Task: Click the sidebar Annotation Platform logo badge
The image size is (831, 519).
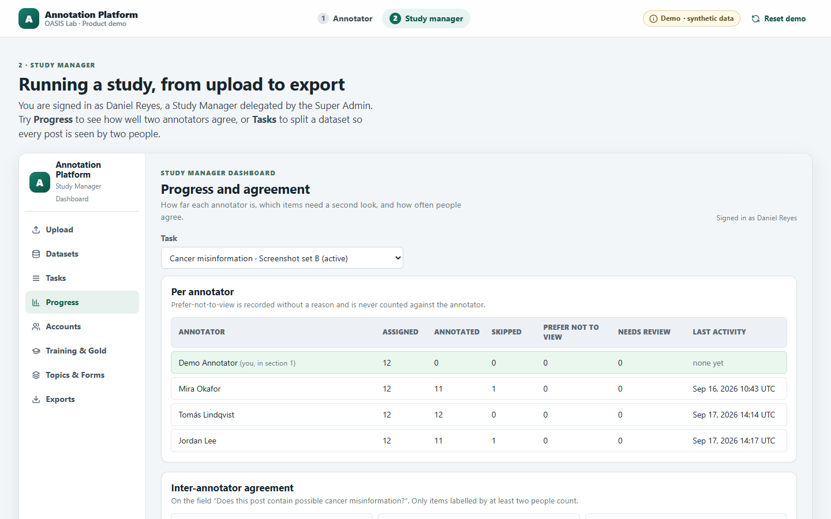Action: click(x=40, y=182)
